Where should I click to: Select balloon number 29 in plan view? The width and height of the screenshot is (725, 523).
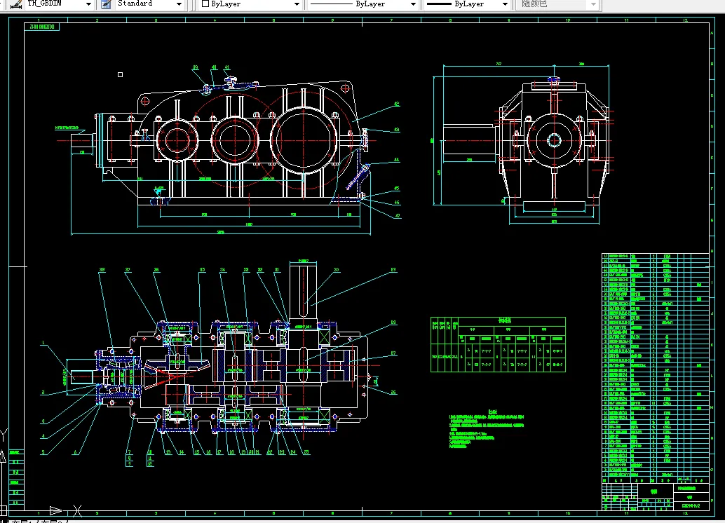pyautogui.click(x=393, y=270)
